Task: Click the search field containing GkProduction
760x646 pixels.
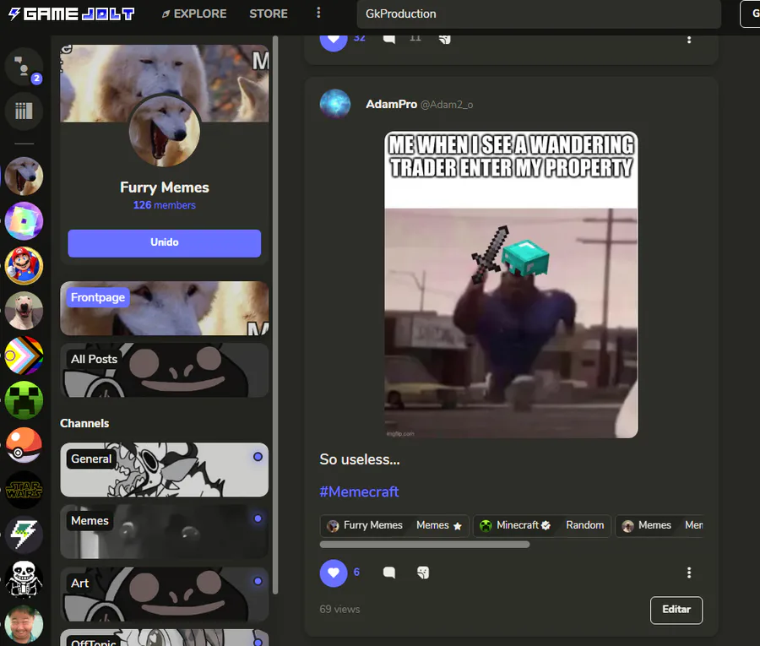Action: 539,14
